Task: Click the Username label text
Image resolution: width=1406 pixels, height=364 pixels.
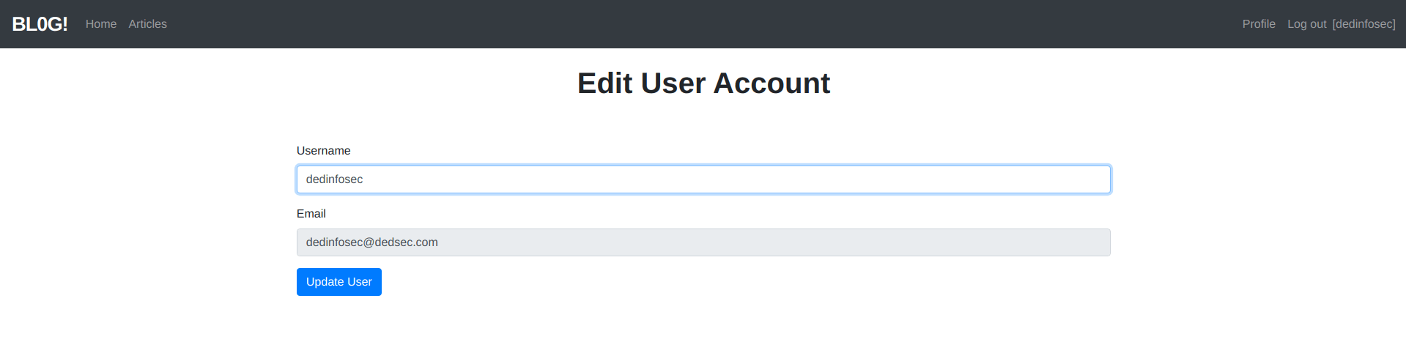Action: coord(323,151)
